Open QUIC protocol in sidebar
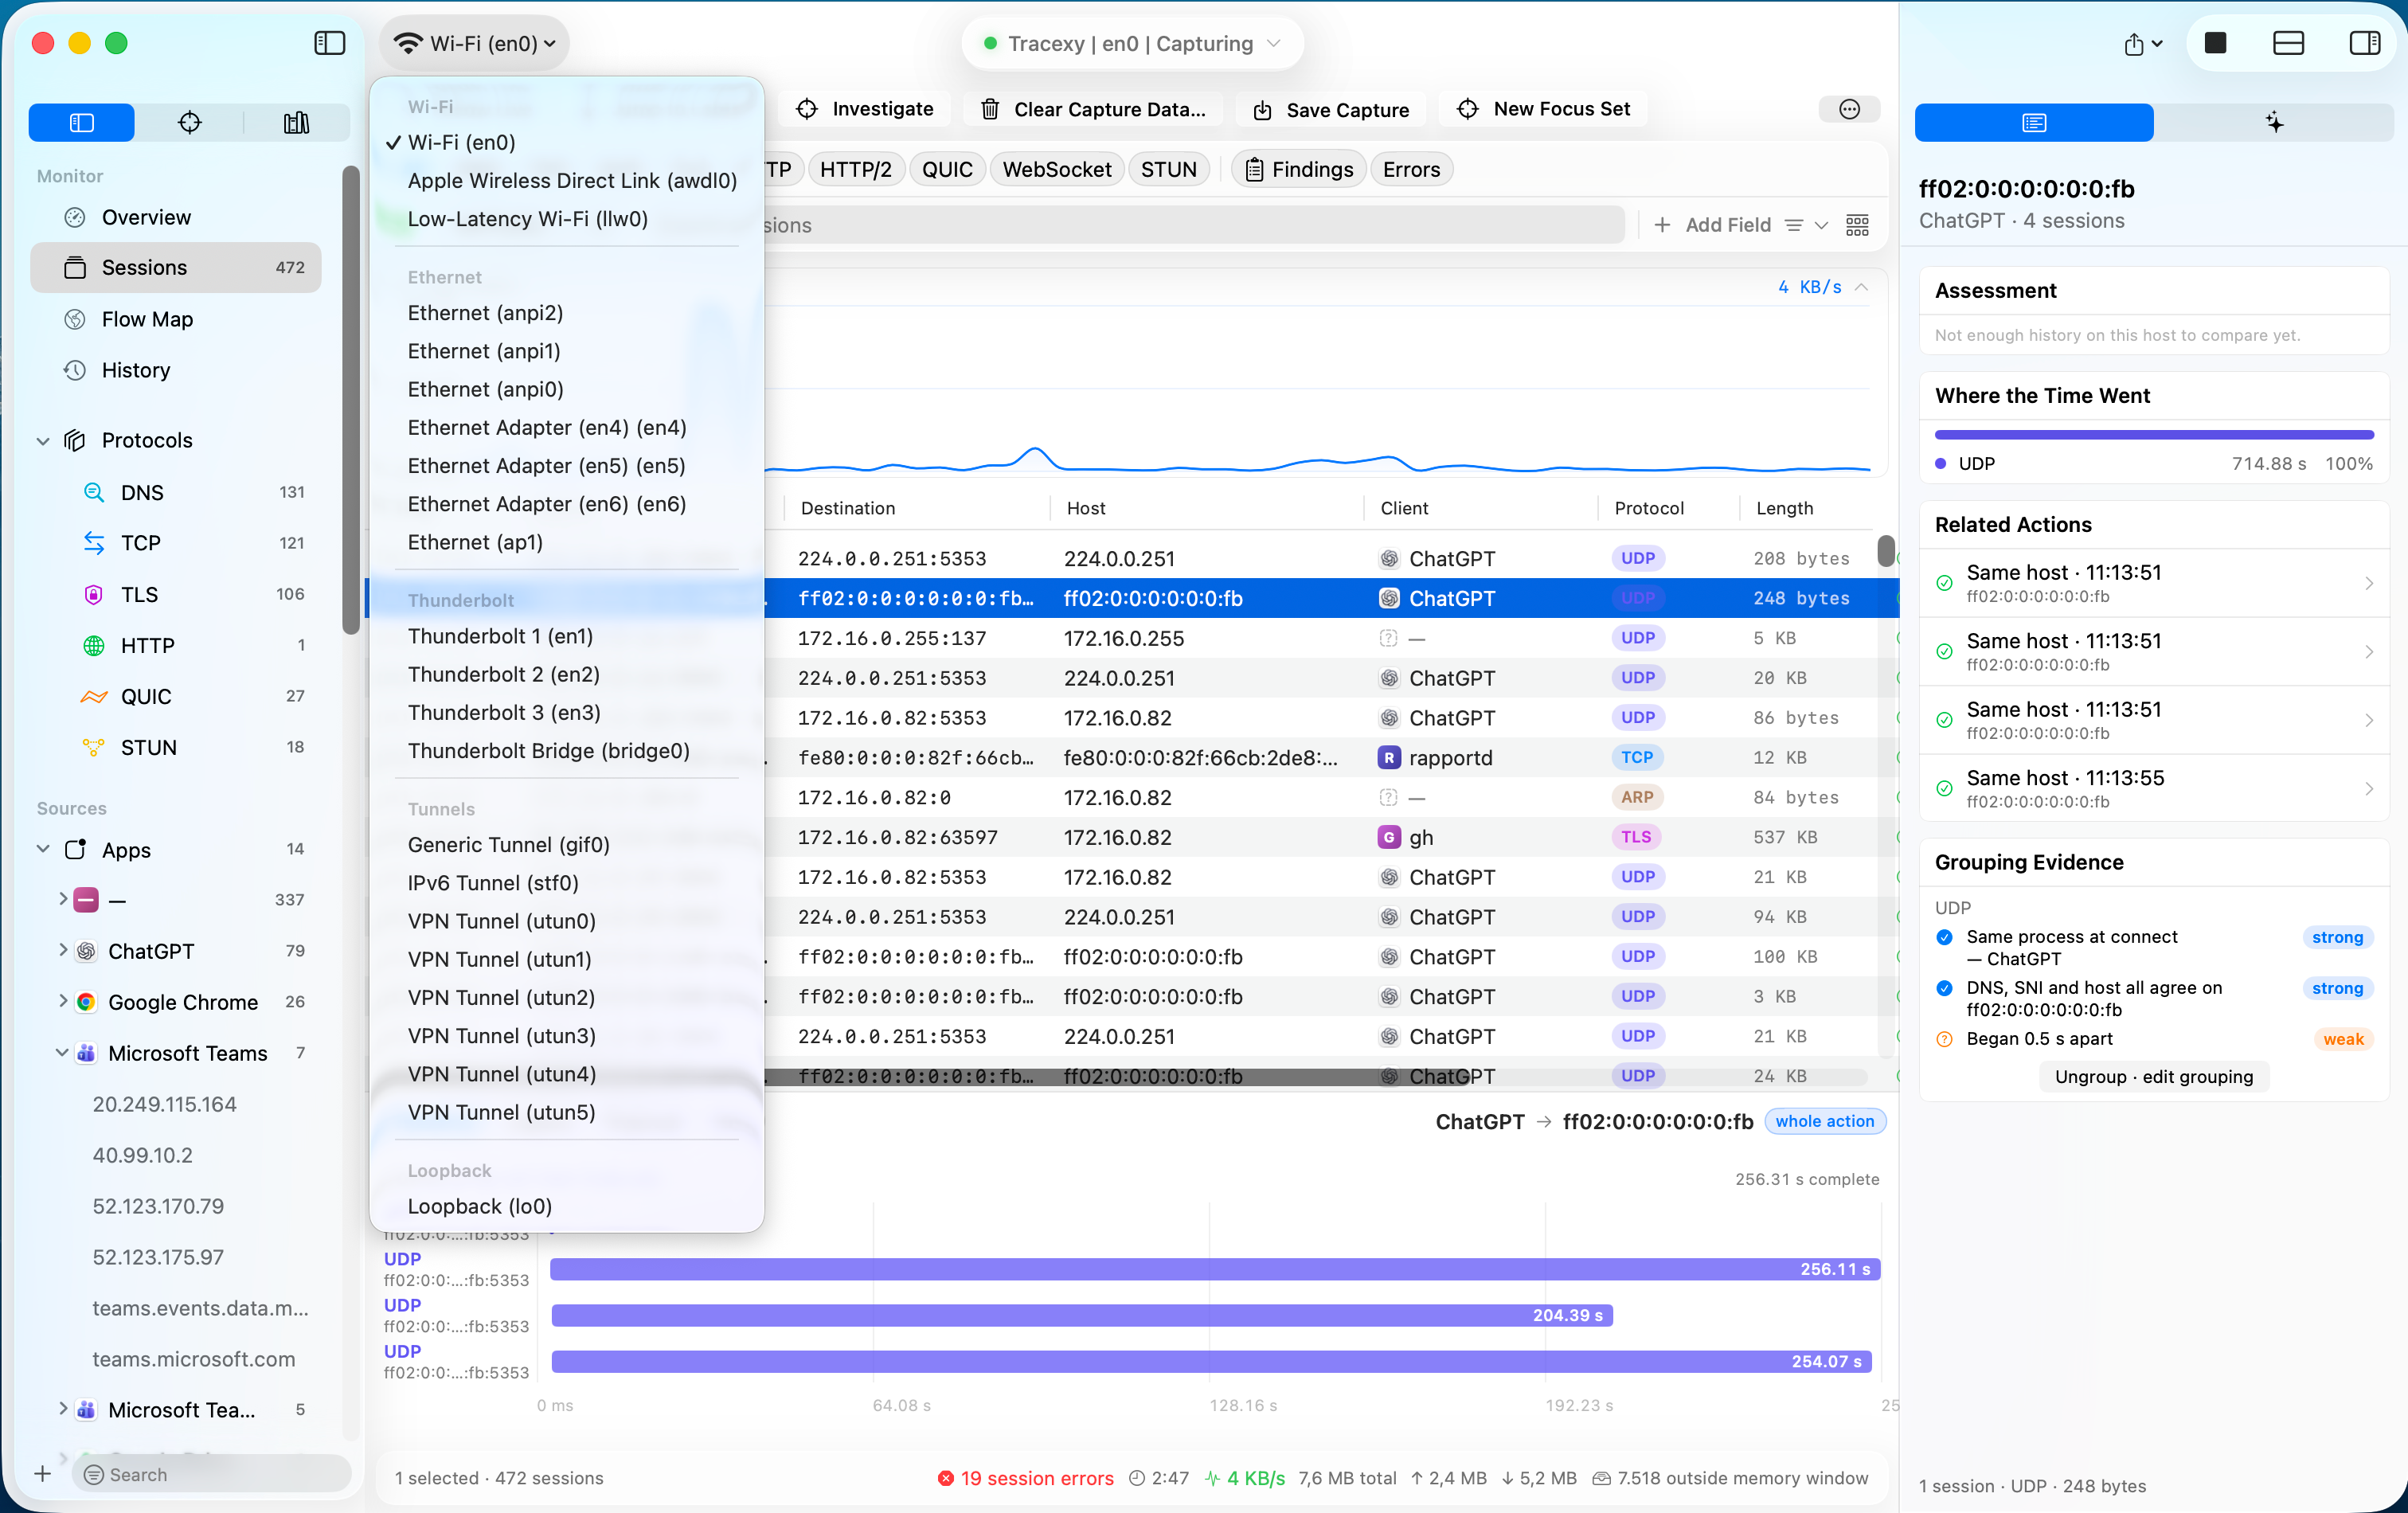Image resolution: width=2408 pixels, height=1513 pixels. (x=175, y=696)
